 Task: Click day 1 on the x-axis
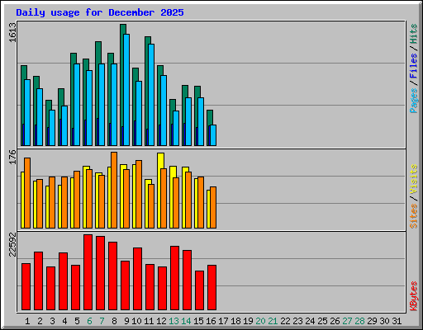pyautogui.click(x=27, y=321)
